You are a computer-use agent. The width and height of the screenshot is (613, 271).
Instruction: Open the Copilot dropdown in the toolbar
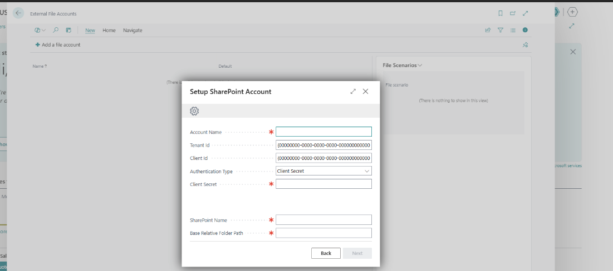[40, 30]
